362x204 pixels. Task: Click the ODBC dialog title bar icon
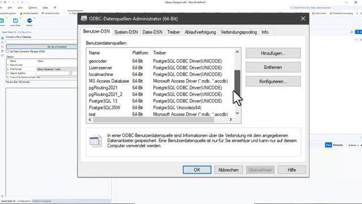(x=84, y=19)
